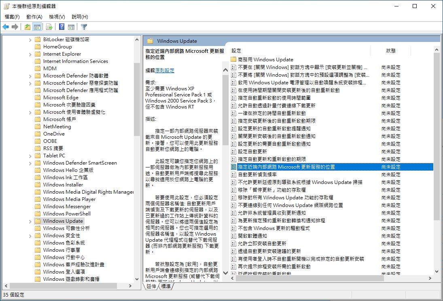Click the policy icon of 設定自動更新
The image size is (443, 301).
pyautogui.click(x=234, y=152)
